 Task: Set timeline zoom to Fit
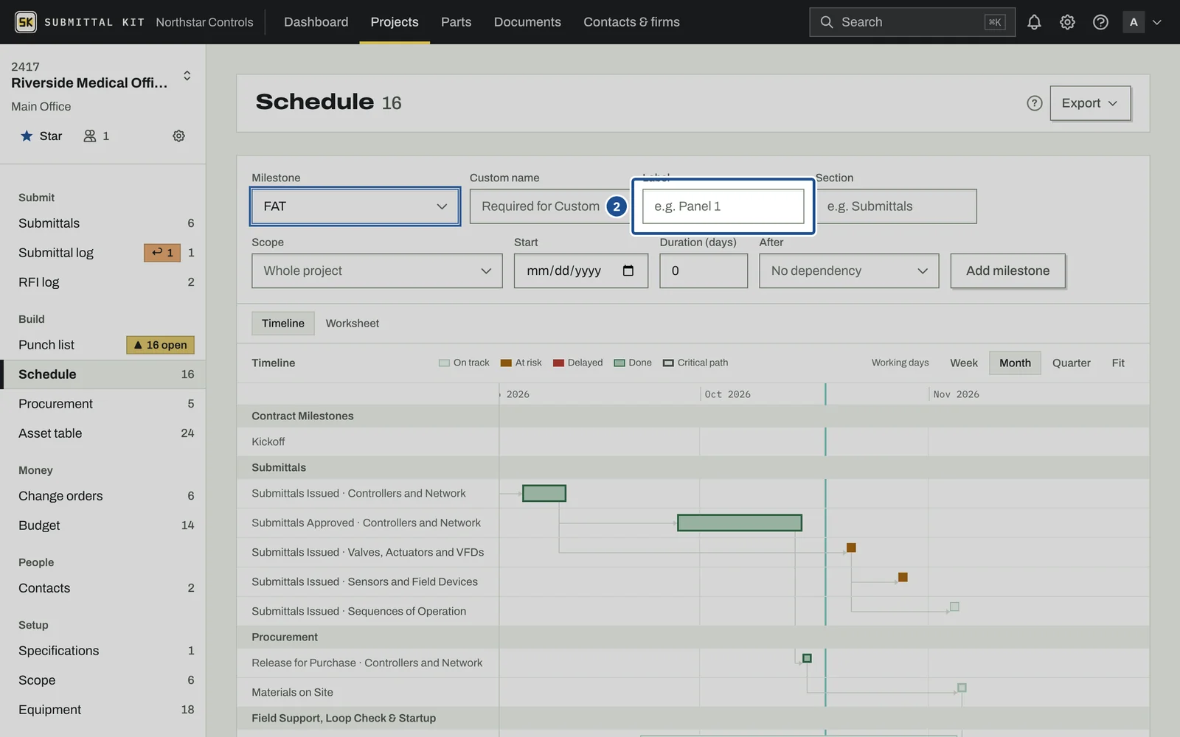pos(1118,363)
